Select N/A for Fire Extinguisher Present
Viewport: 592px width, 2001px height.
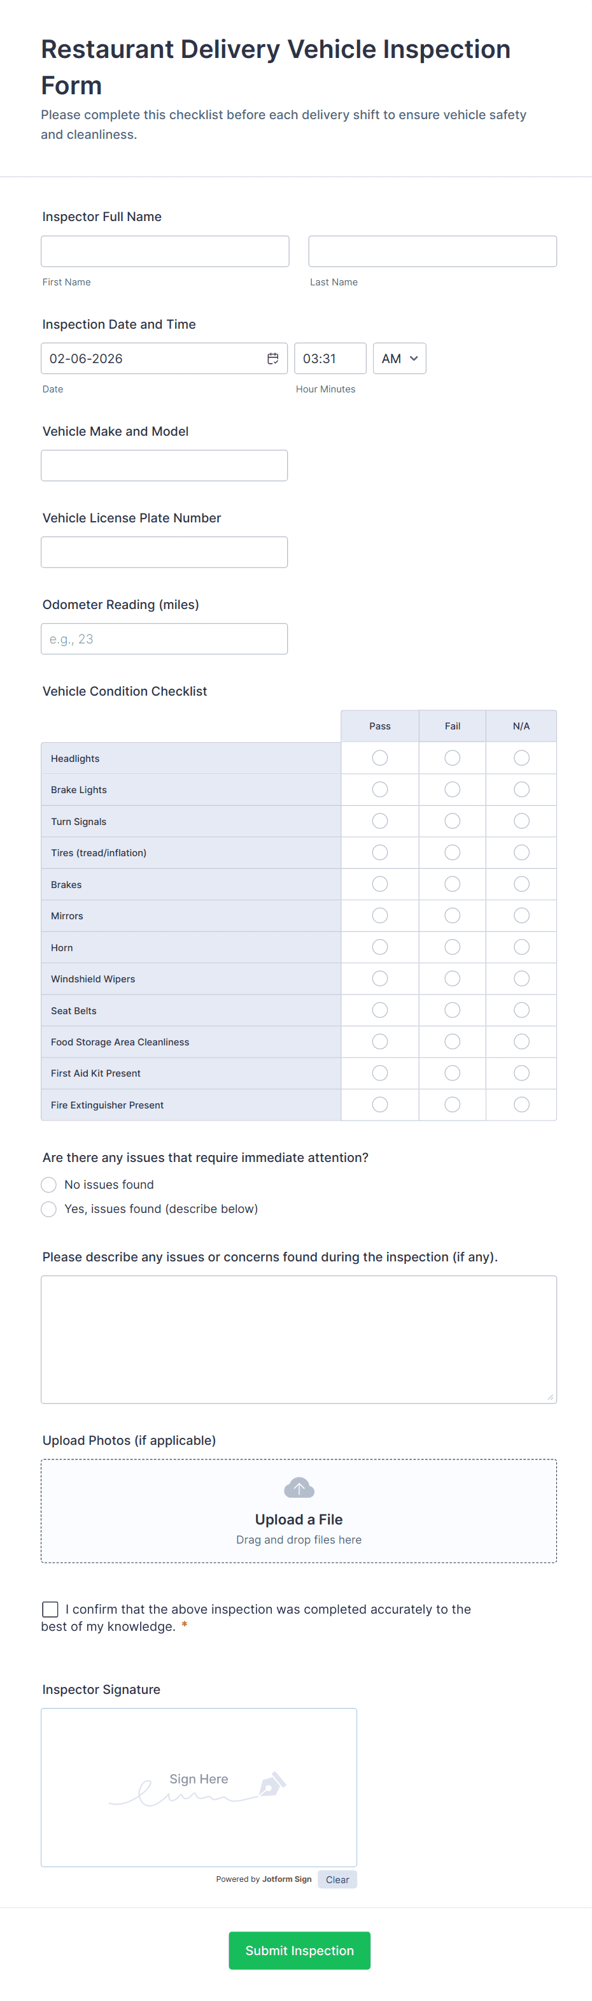click(x=521, y=1105)
